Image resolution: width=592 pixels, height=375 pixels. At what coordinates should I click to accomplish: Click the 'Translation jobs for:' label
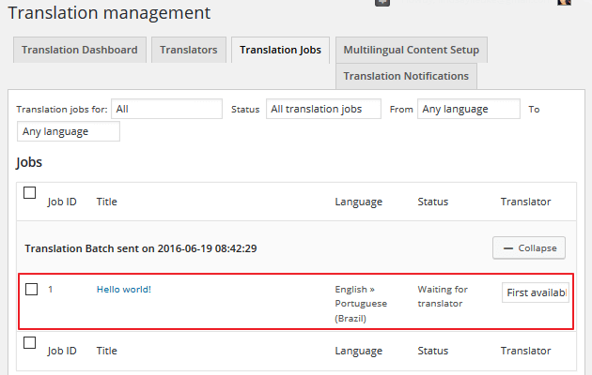(x=62, y=109)
